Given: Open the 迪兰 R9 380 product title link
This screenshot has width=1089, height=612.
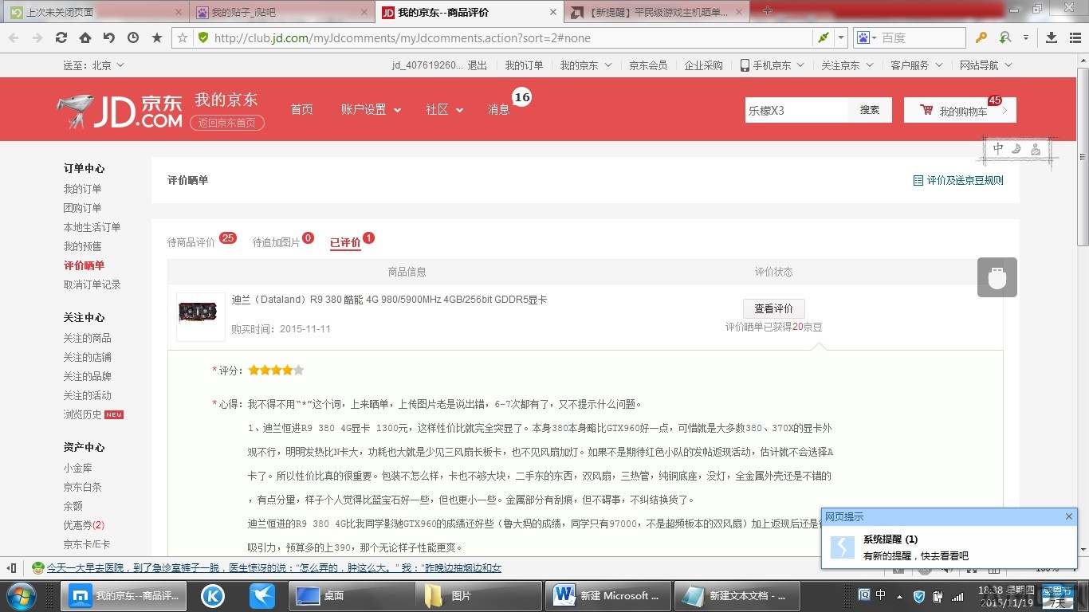Looking at the screenshot, I should [x=389, y=300].
